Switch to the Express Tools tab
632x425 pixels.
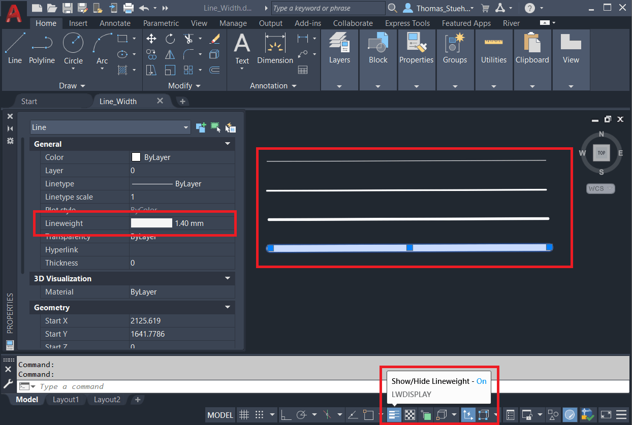pos(407,23)
